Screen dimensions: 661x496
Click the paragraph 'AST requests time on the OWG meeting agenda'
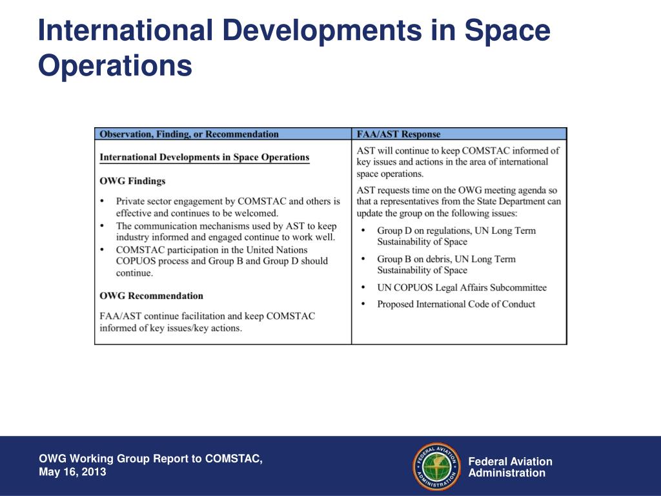[x=459, y=201]
